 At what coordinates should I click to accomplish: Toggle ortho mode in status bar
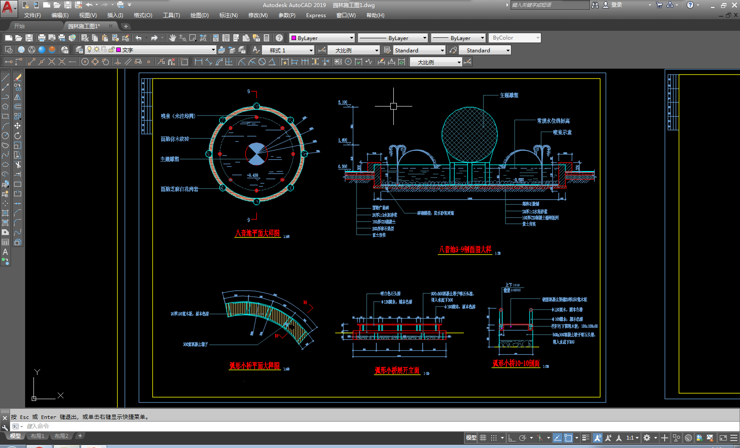(512, 438)
